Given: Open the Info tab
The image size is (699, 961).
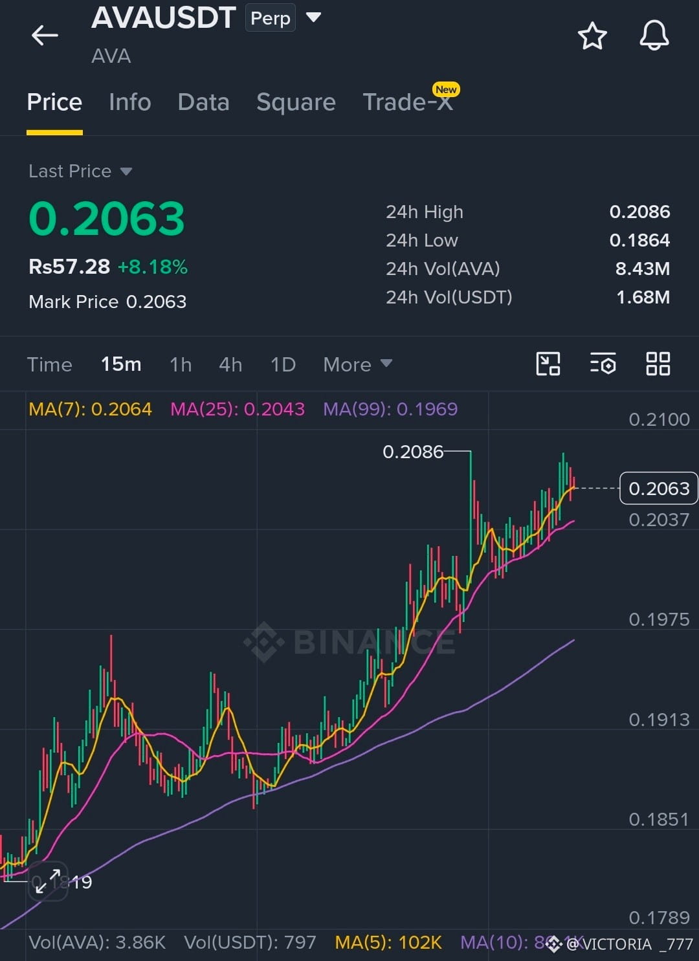Looking at the screenshot, I should pos(129,102).
